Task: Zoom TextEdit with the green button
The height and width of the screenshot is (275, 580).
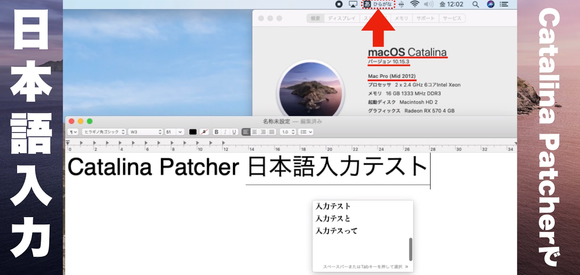Action: [90, 121]
